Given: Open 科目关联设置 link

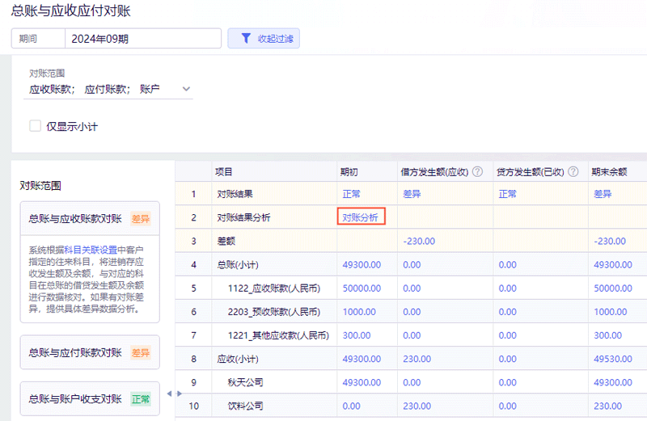Looking at the screenshot, I should [x=91, y=250].
